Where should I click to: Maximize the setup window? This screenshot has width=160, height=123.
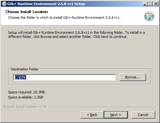[150, 4]
